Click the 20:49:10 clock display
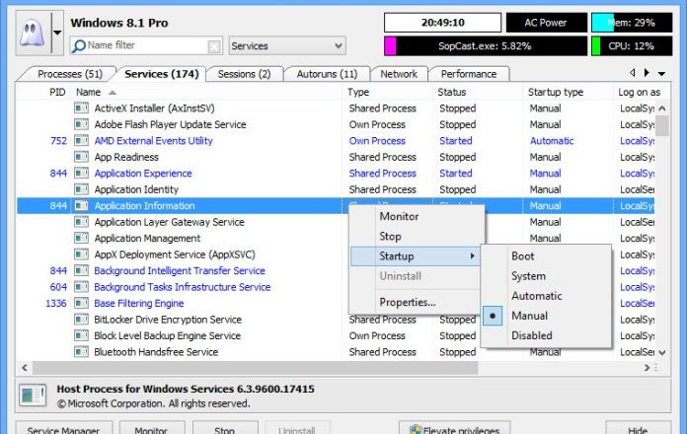The height and width of the screenshot is (434, 687). coord(442,23)
